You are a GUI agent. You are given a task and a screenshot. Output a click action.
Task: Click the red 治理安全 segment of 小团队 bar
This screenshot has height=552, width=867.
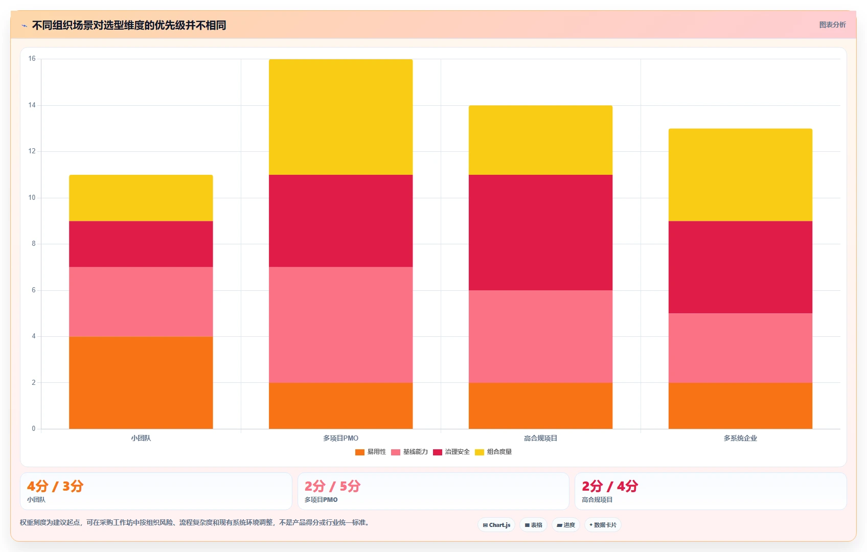141,244
